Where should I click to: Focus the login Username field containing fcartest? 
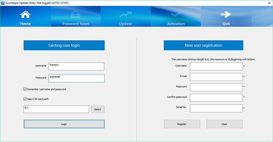76,66
